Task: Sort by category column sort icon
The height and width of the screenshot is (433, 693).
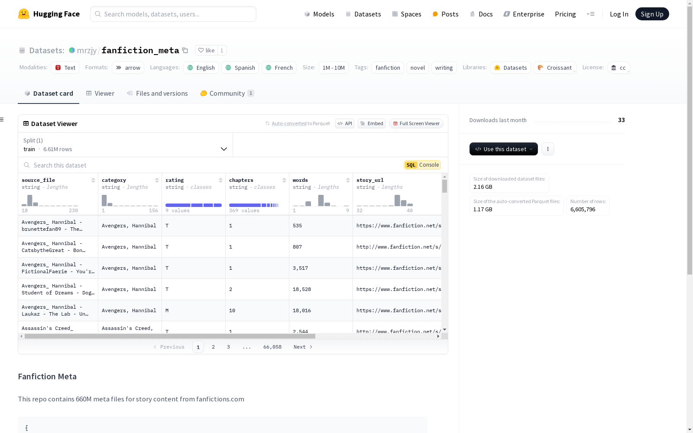Action: point(157,180)
